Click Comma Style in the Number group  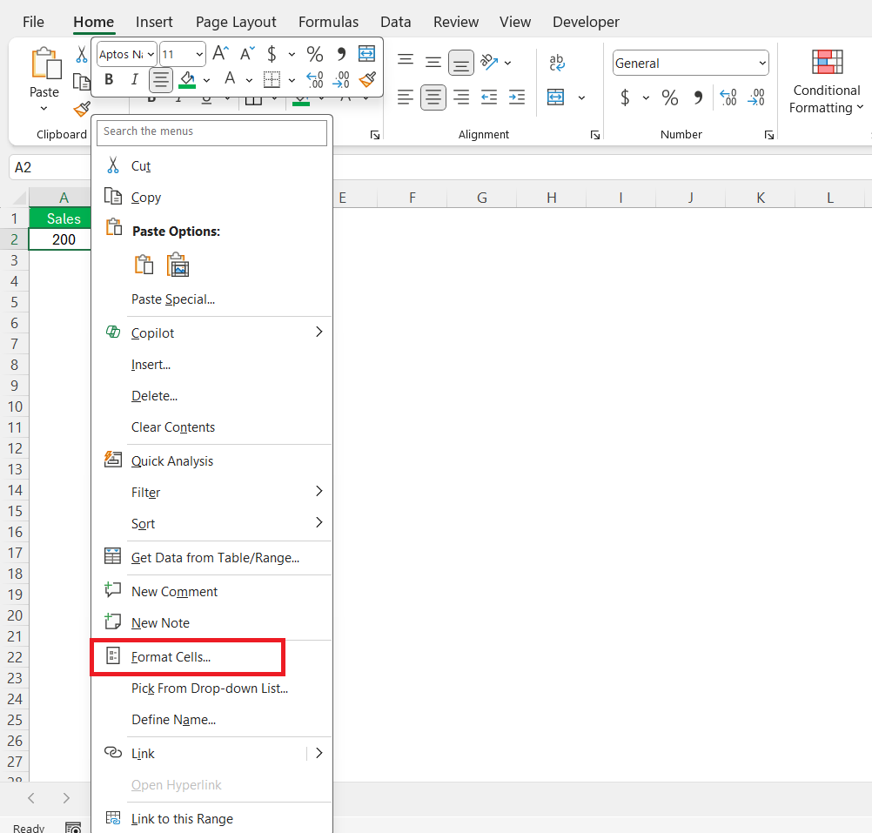click(697, 98)
